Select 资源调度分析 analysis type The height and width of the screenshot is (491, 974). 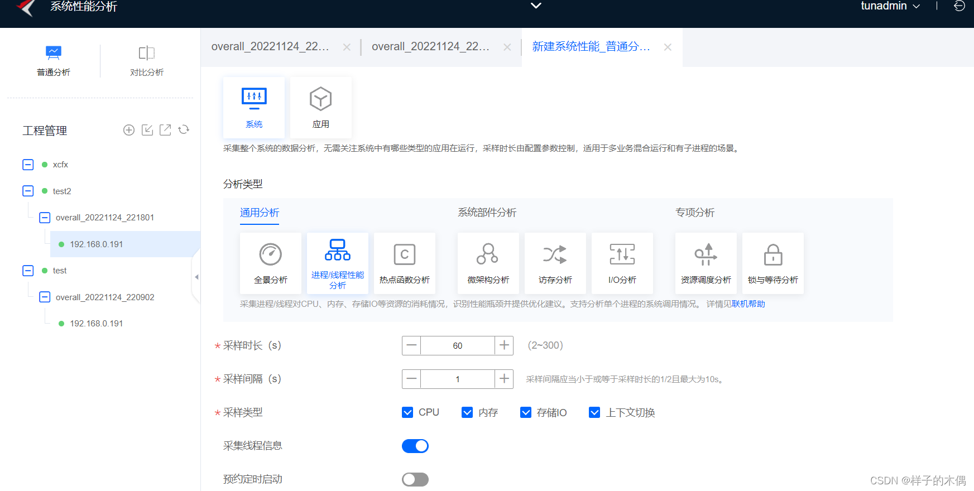[x=706, y=263]
